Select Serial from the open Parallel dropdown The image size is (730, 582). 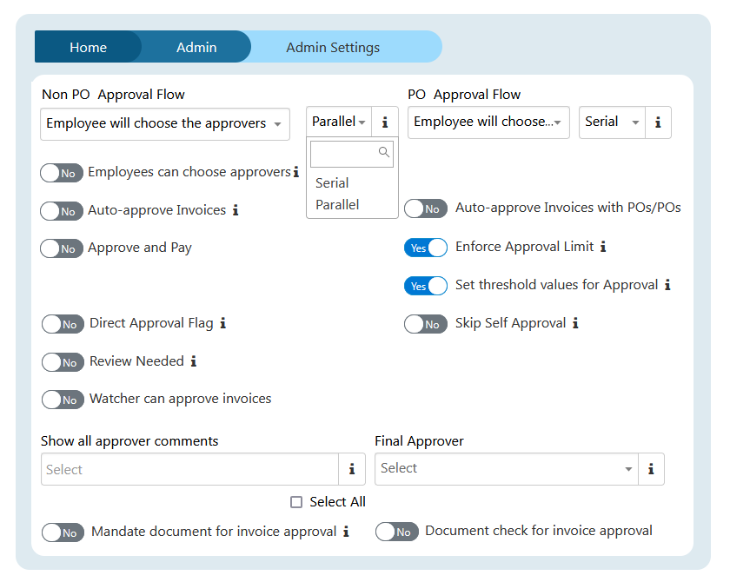tap(332, 182)
